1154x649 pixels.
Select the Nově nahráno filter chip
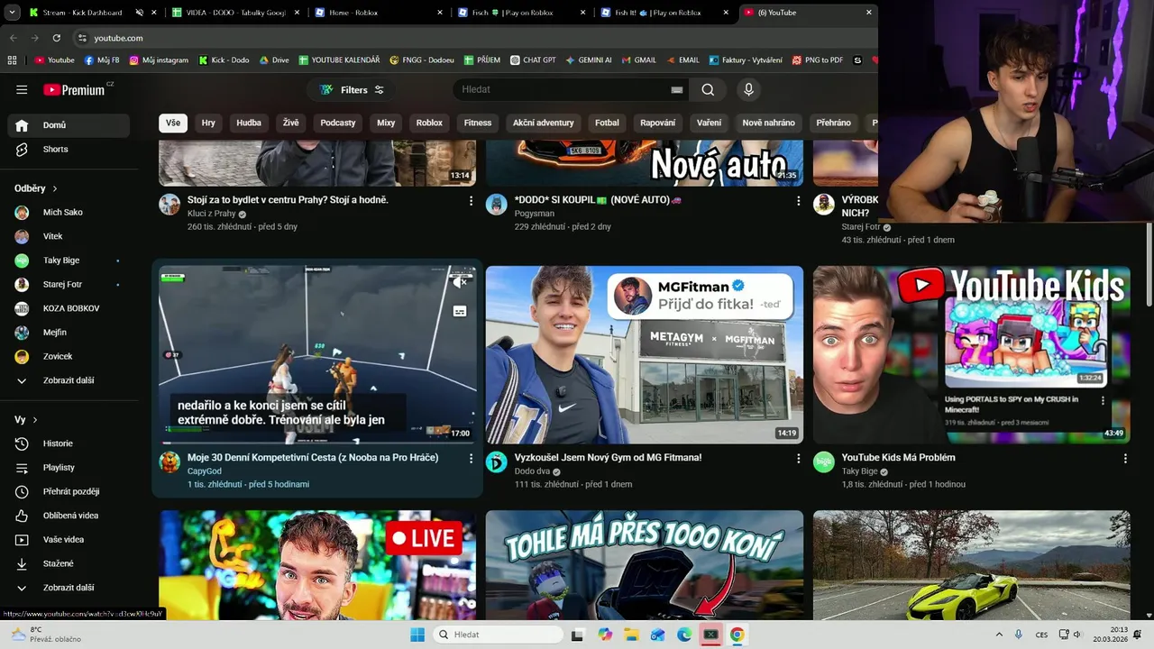click(x=769, y=123)
